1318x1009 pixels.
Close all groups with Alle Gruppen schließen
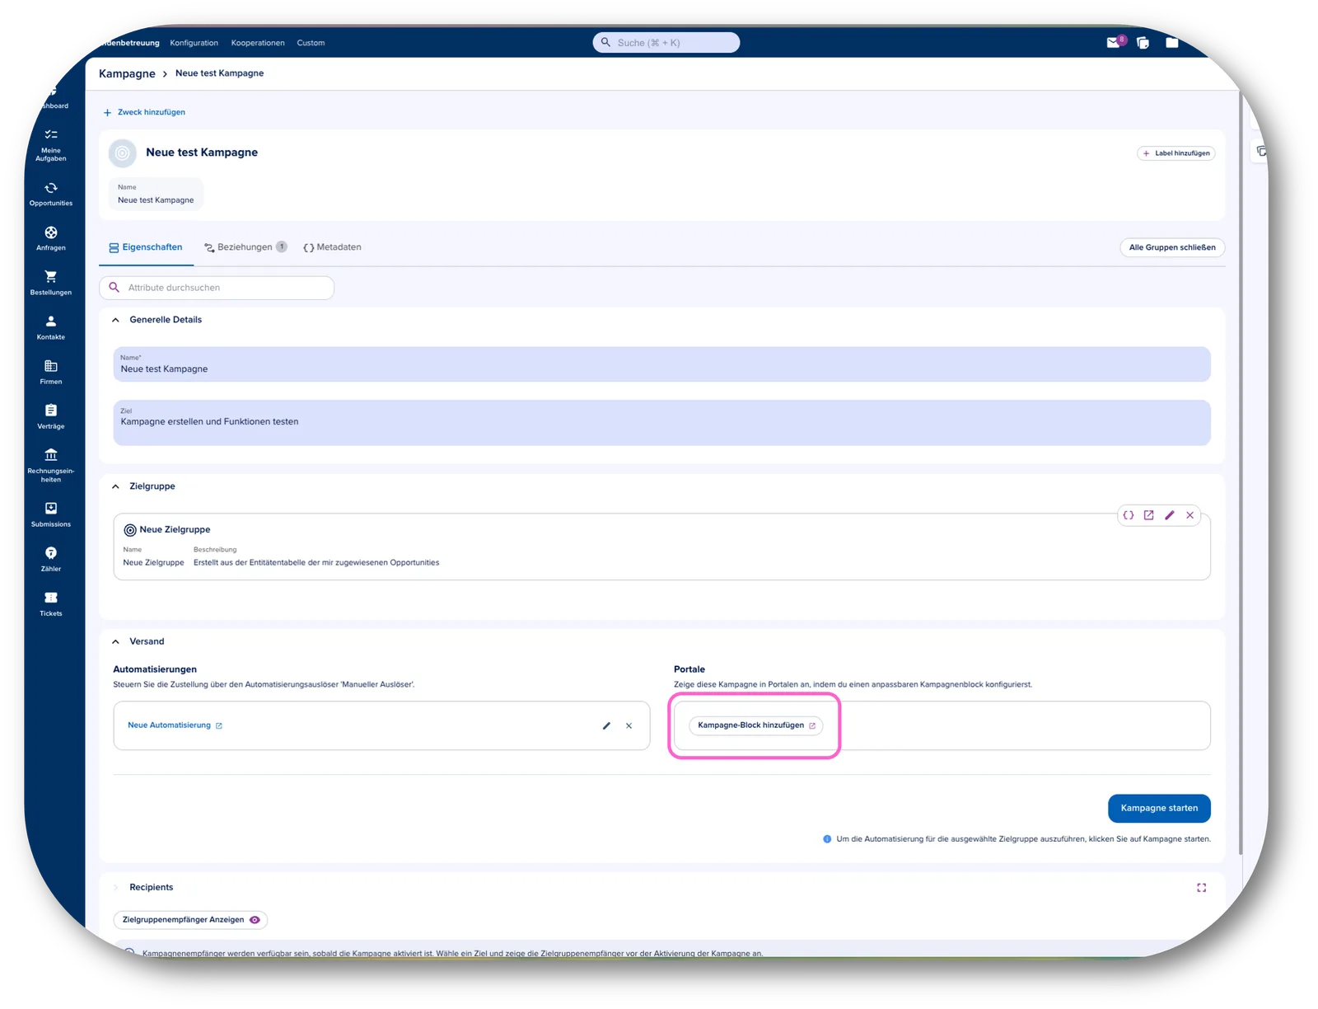[x=1172, y=247]
